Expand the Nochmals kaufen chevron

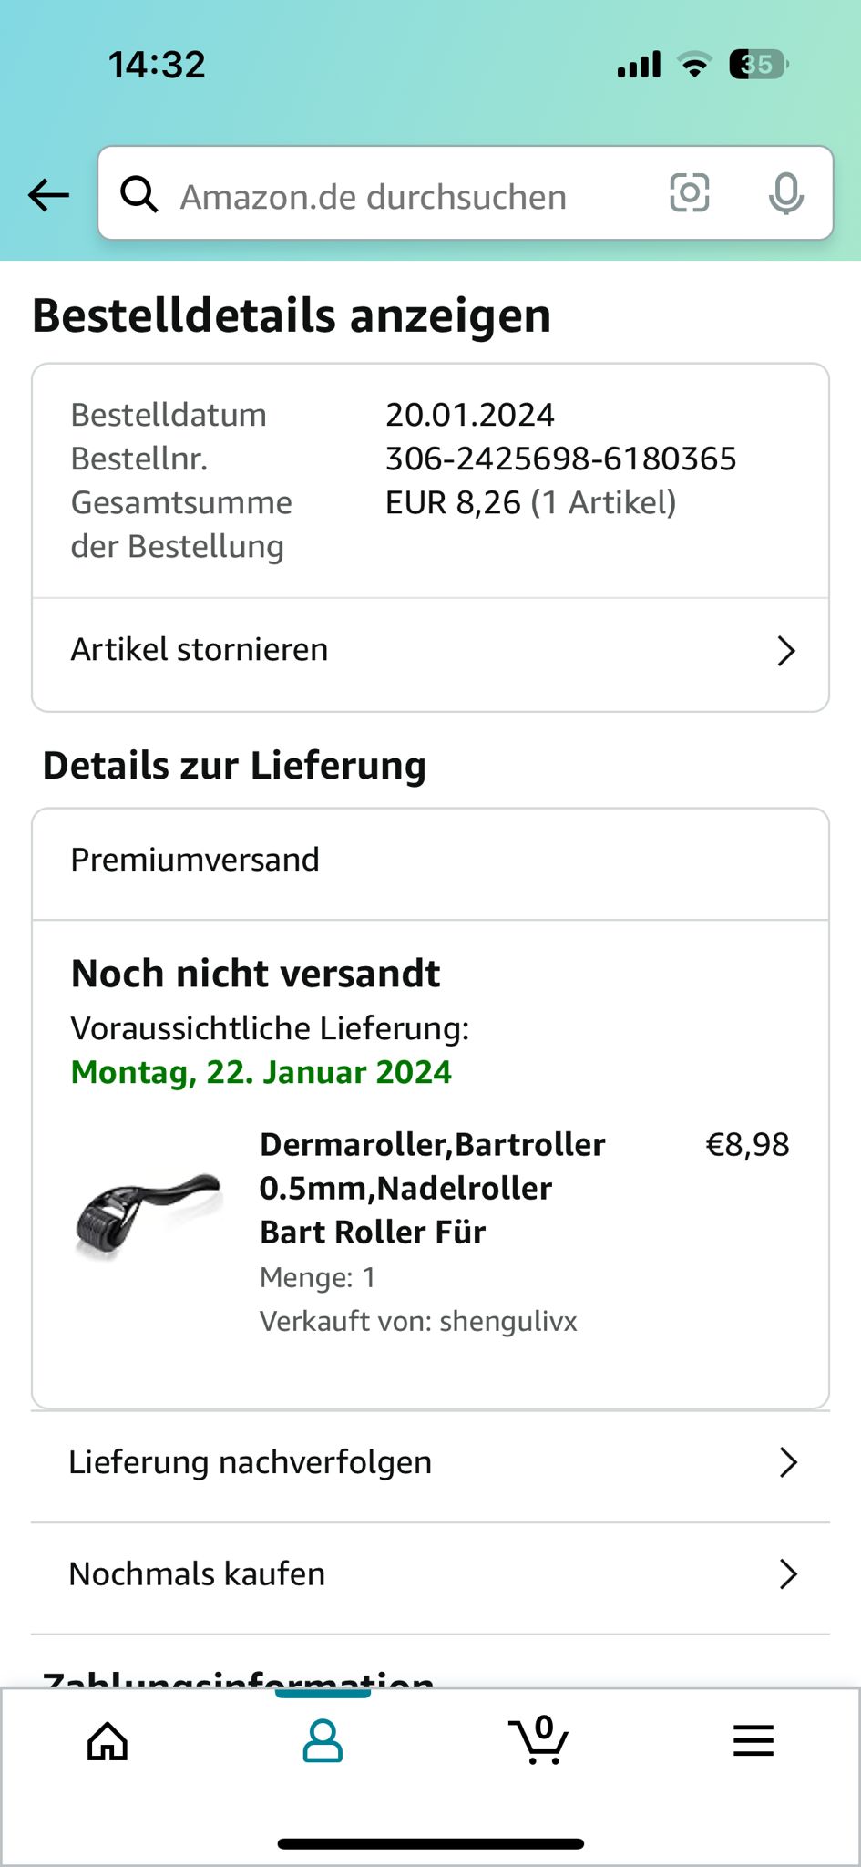[789, 1574]
